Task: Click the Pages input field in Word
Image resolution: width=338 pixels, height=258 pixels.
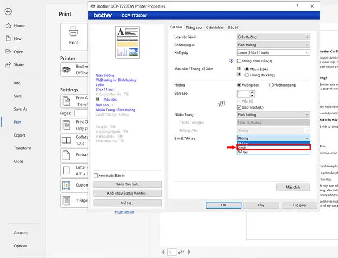Action: (81, 113)
